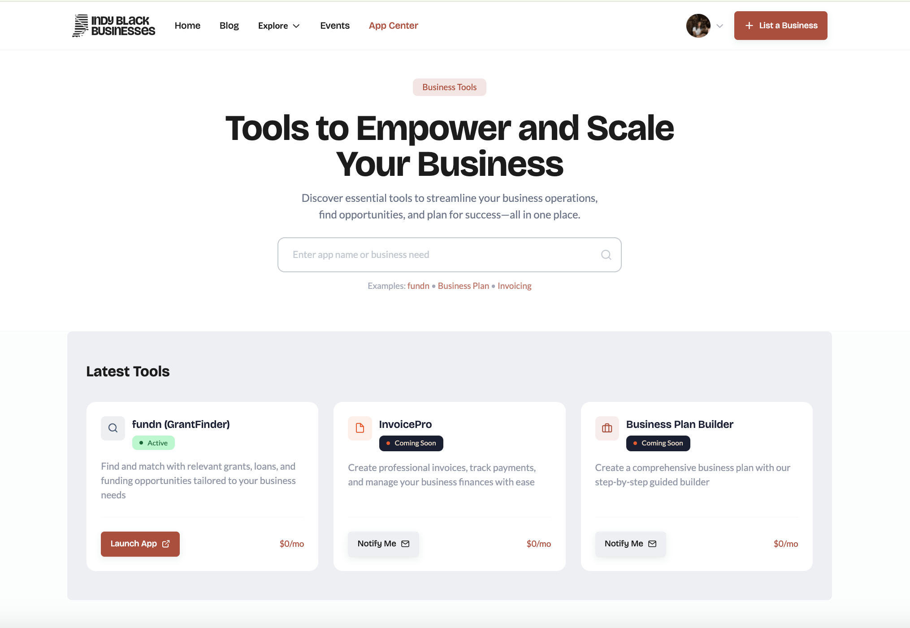This screenshot has width=910, height=628.
Task: Click the Invoicing example search link
Action: pos(515,285)
